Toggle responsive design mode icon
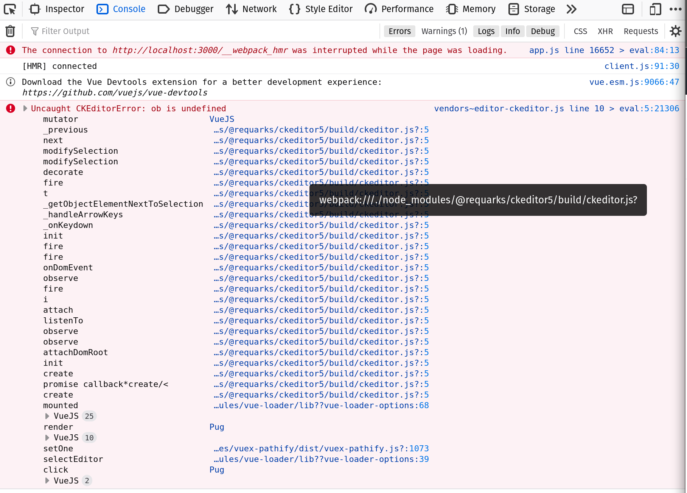The width and height of the screenshot is (687, 493). [x=655, y=9]
